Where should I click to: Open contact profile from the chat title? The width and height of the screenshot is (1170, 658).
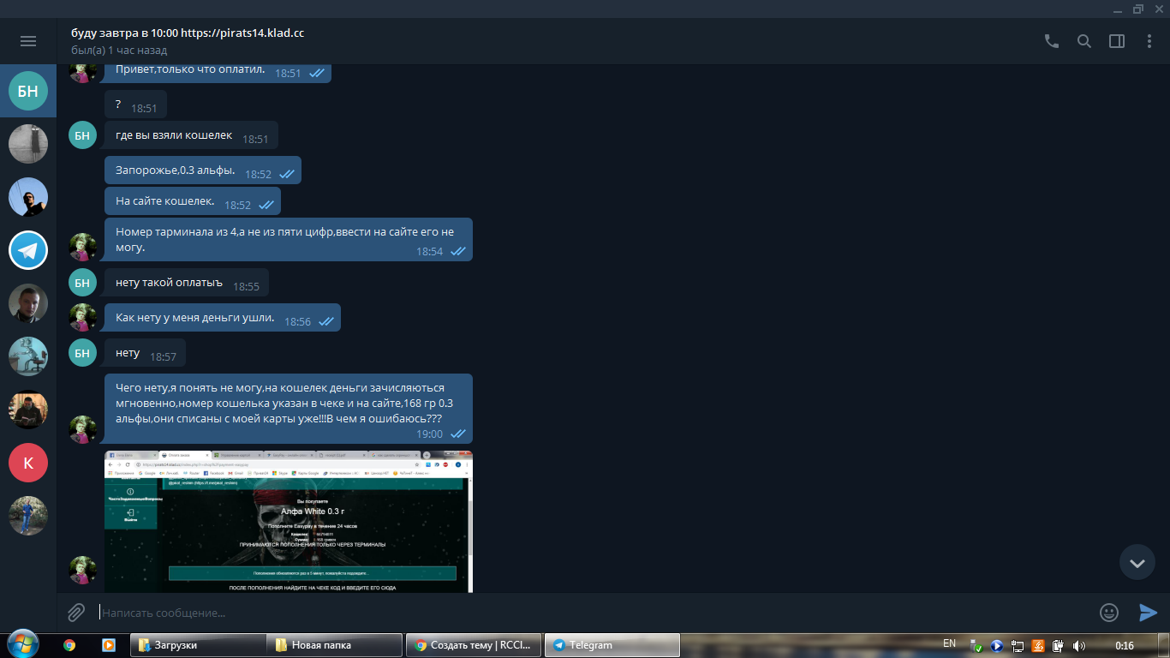pos(188,33)
